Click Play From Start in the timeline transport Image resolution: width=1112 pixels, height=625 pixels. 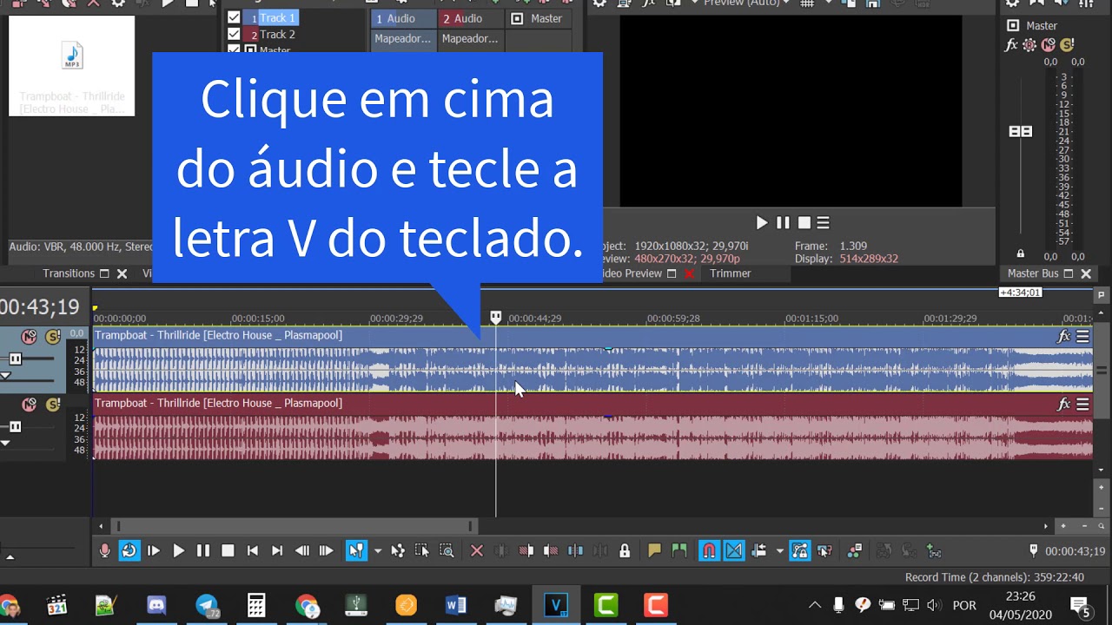154,550
